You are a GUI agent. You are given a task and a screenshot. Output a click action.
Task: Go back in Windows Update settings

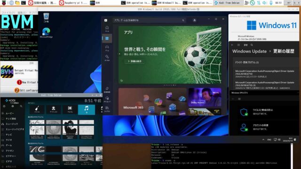[x=232, y=45]
